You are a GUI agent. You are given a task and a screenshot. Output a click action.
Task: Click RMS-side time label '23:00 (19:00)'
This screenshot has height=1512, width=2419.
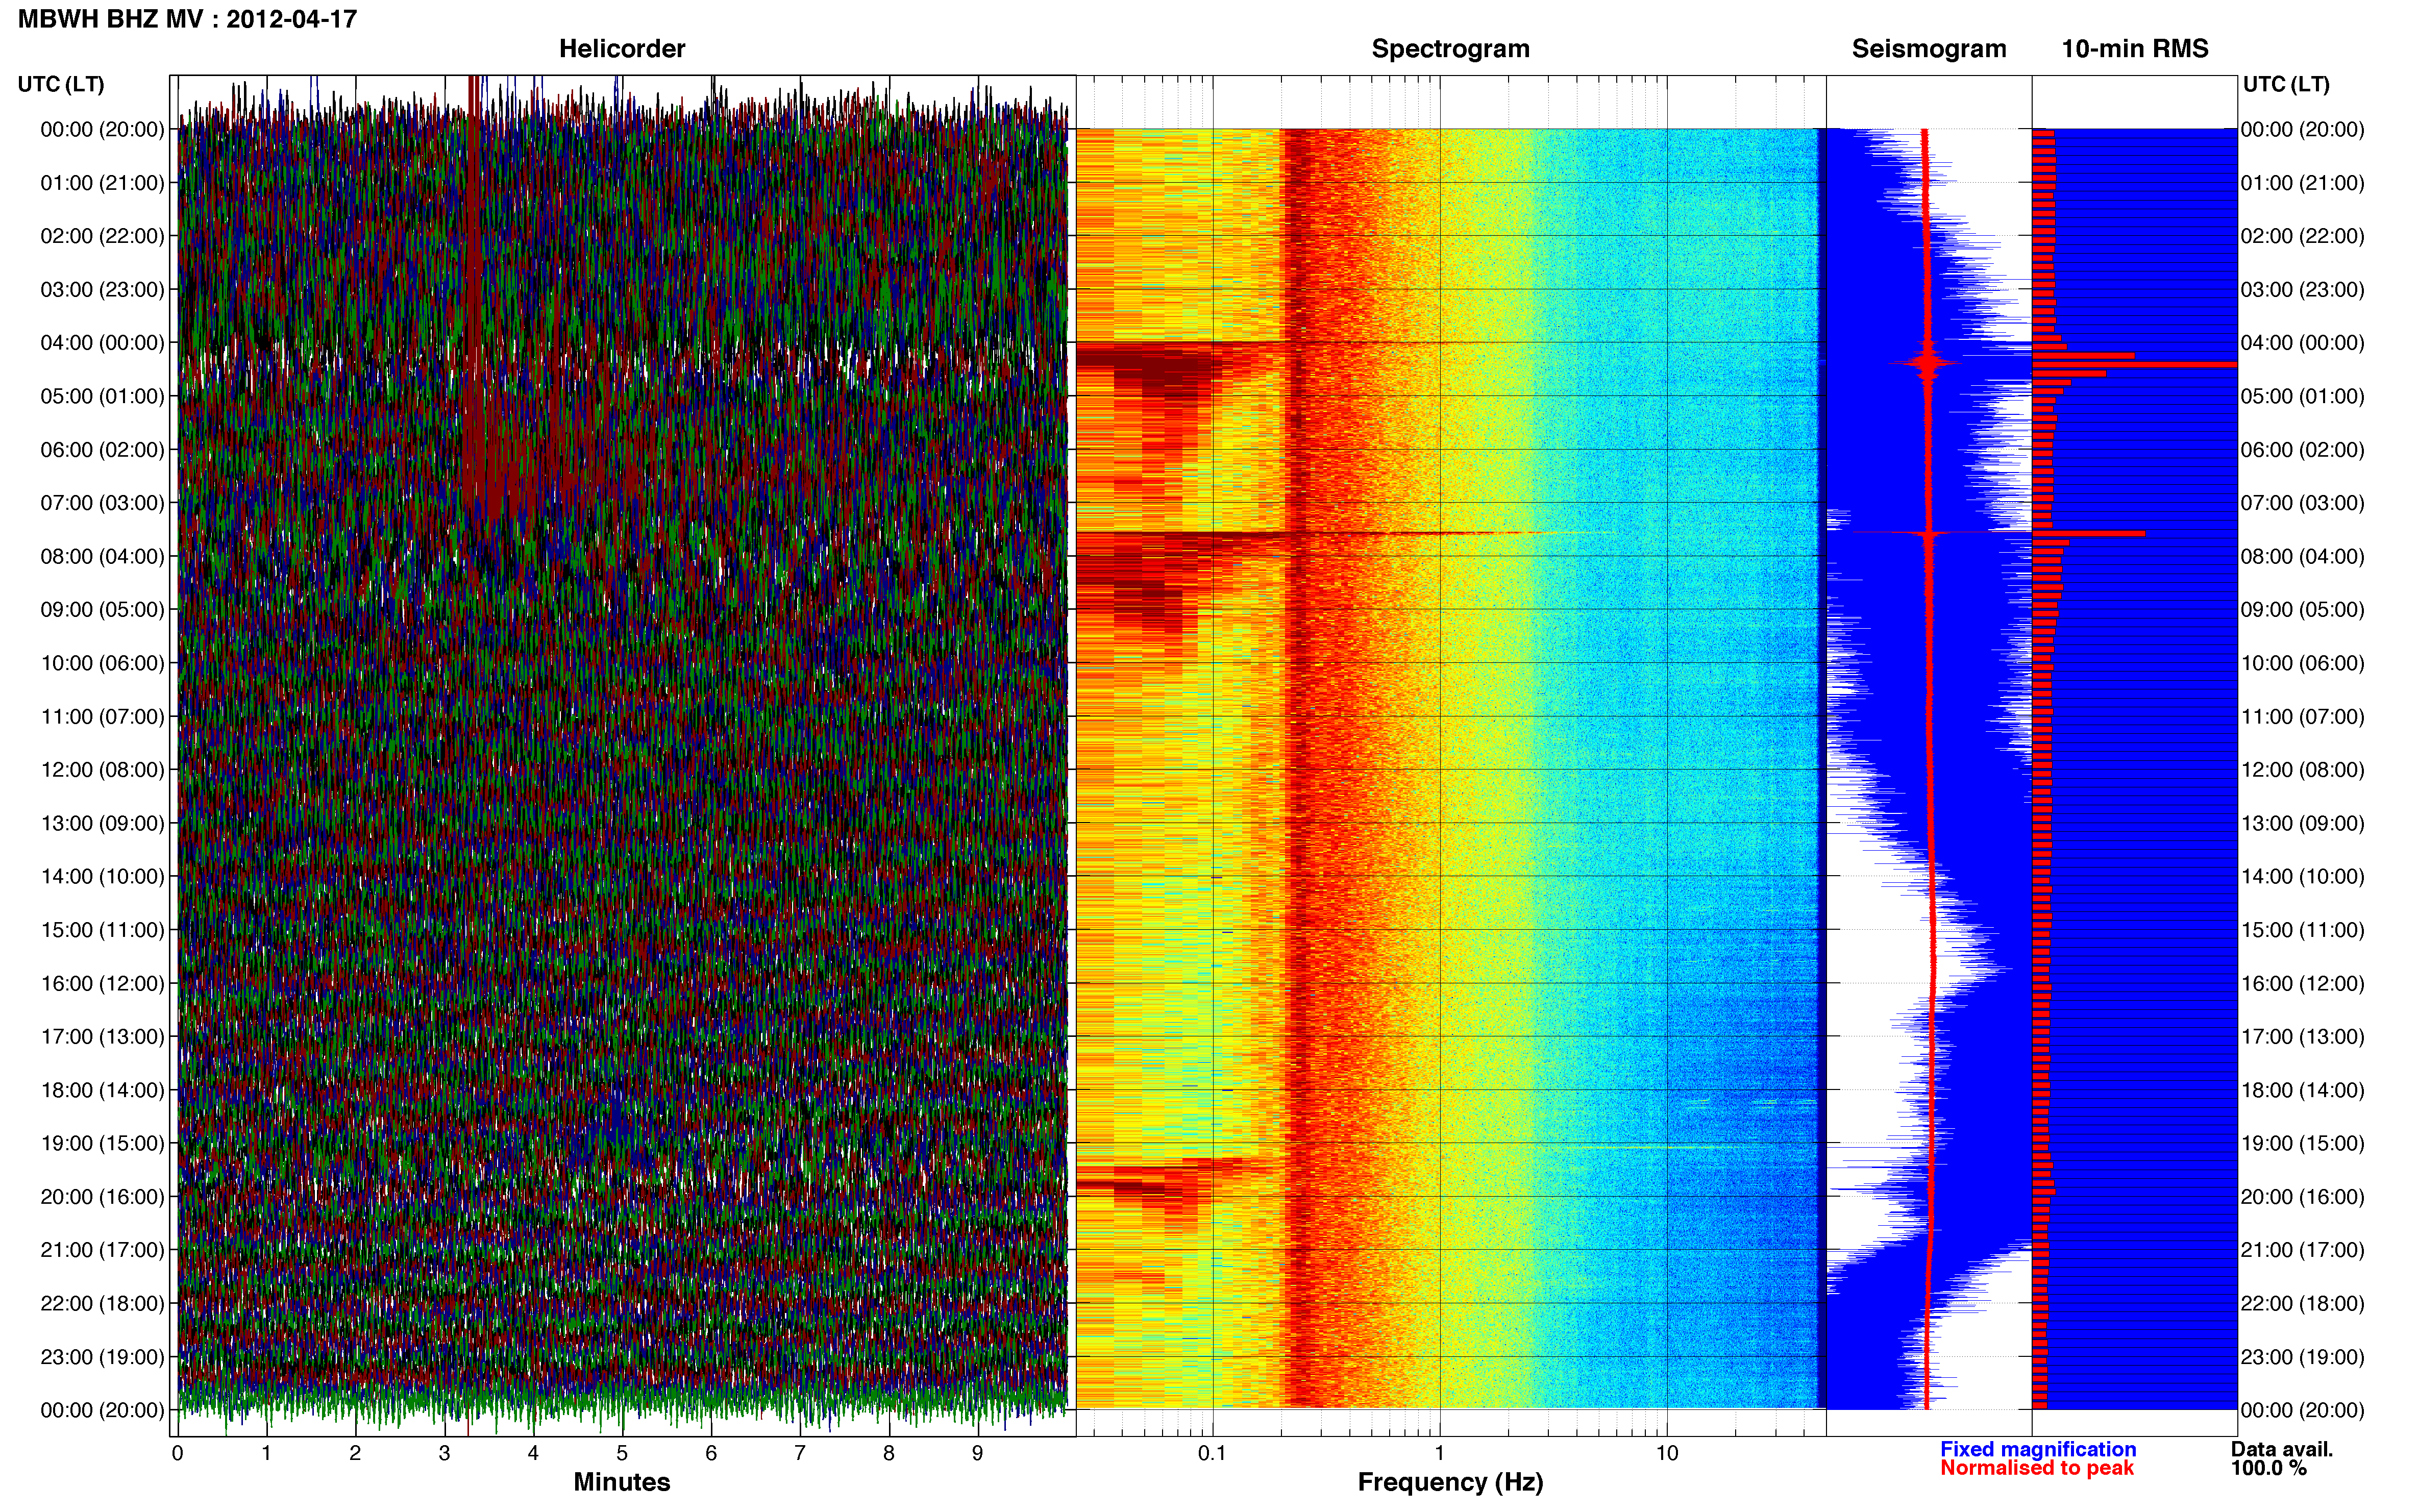pos(2303,1357)
